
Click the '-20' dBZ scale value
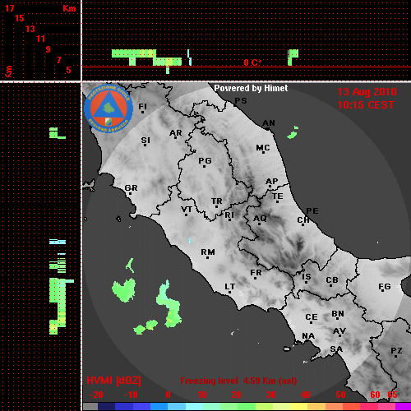coord(96,395)
